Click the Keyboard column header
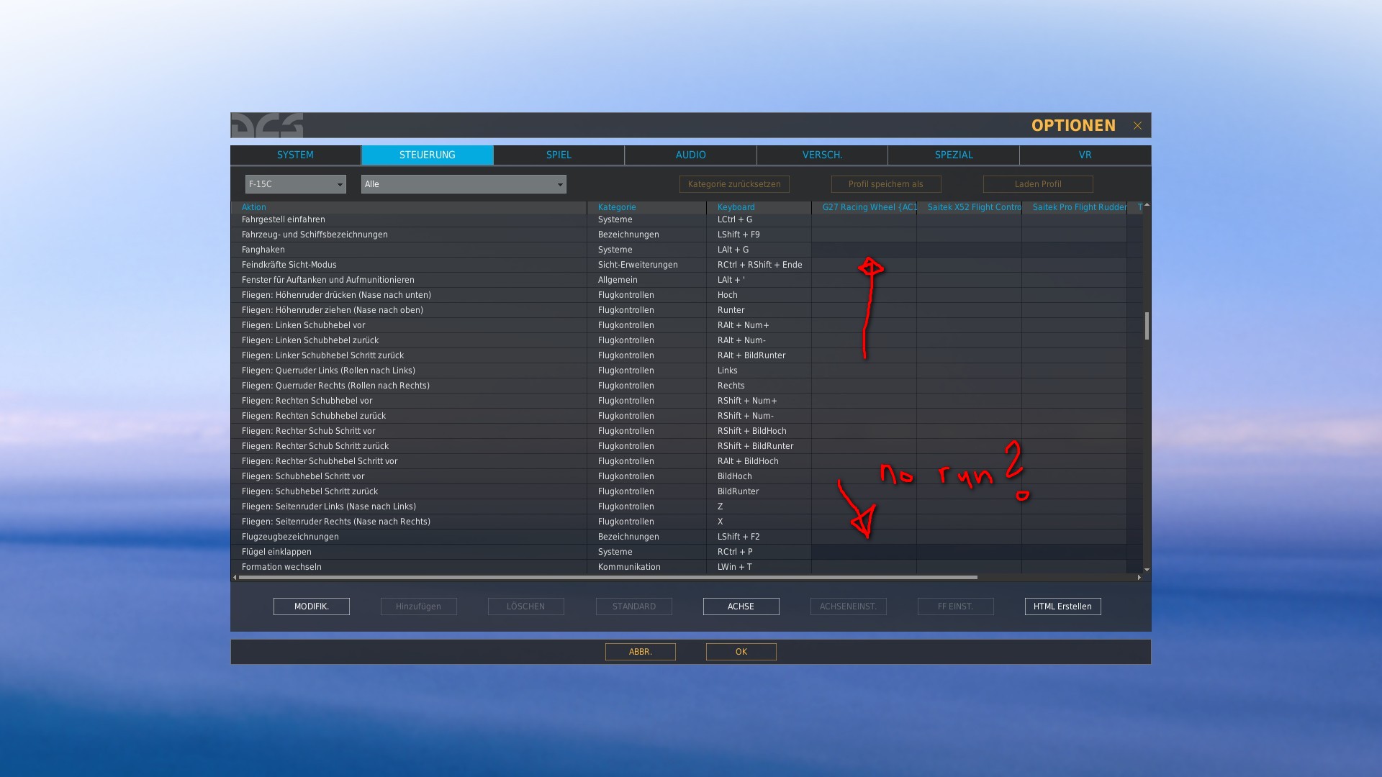This screenshot has height=777, width=1382. [x=759, y=207]
